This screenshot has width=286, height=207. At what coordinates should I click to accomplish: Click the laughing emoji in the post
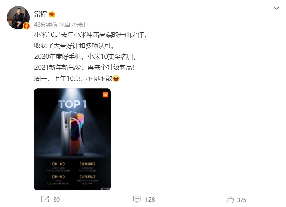(x=116, y=78)
